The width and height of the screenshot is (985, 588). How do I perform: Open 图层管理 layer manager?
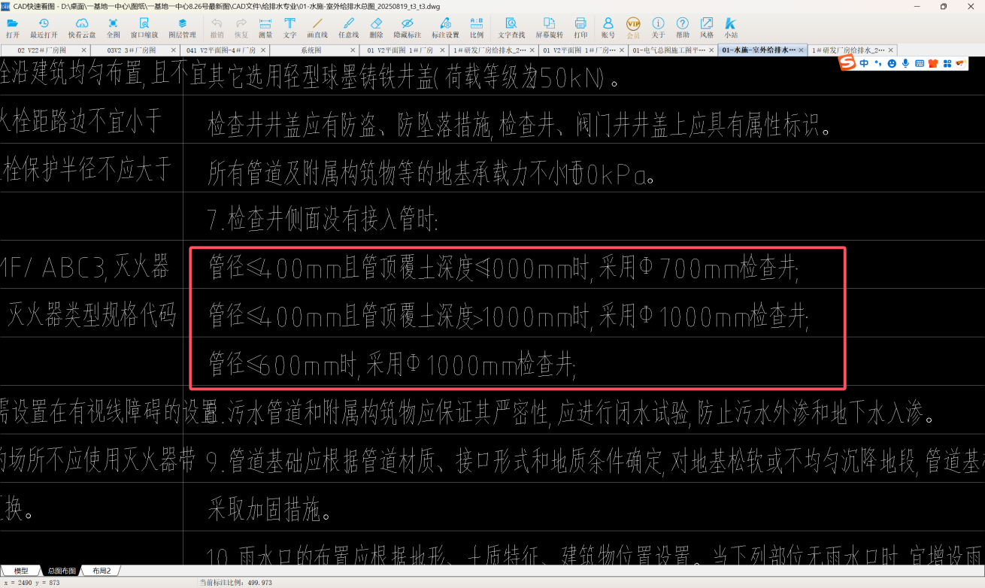click(x=182, y=28)
